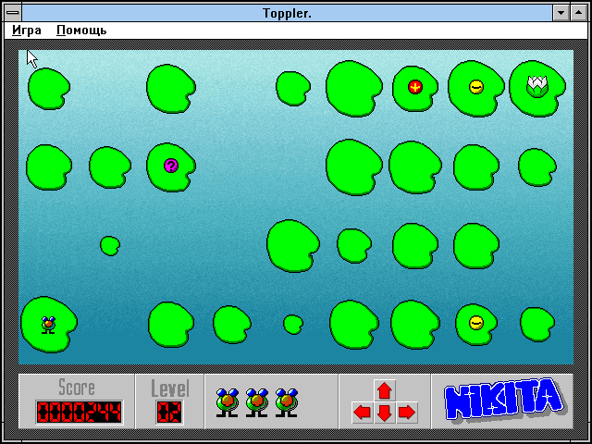
Task: Click the yellow minus token in bottom row
Action: pyautogui.click(x=476, y=323)
